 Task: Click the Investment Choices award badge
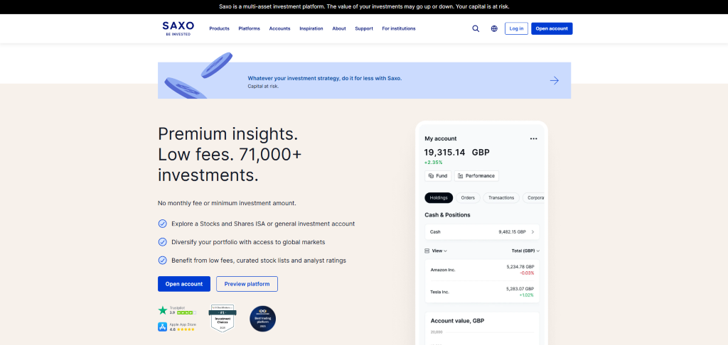222,318
